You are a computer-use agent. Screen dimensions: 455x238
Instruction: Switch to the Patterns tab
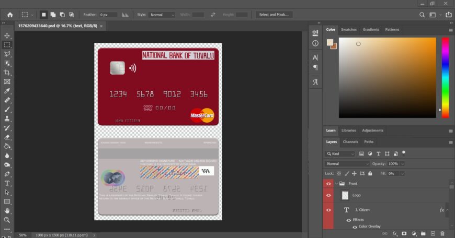392,30
